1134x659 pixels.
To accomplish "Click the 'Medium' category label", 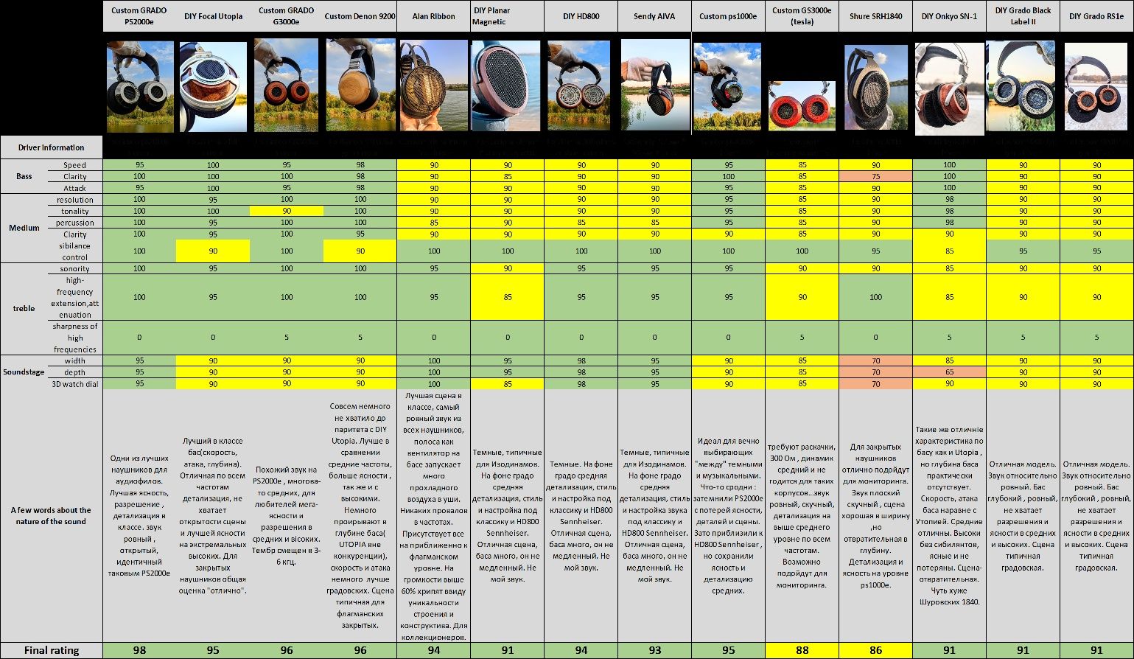I will 24,228.
